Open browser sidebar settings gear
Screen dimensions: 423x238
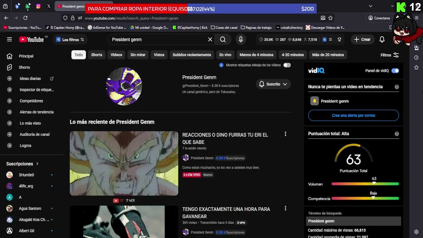tap(416, 232)
